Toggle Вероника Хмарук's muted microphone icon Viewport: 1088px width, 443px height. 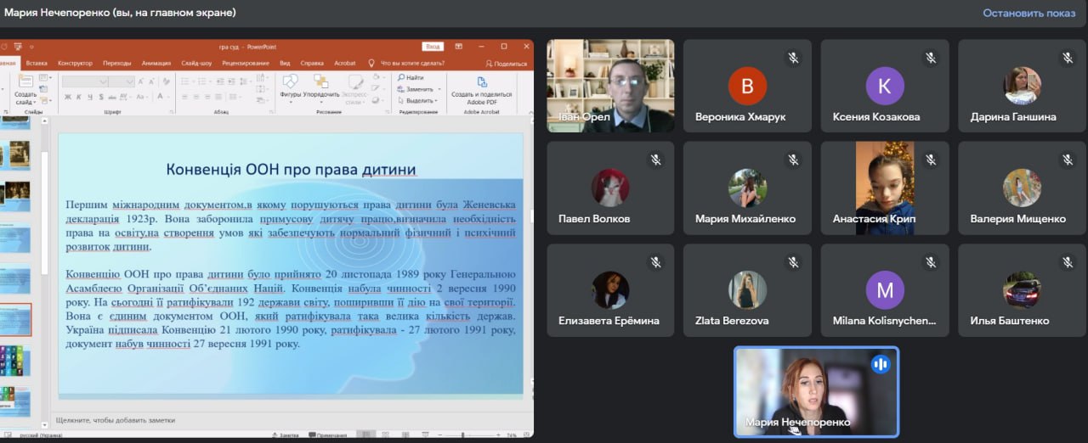pos(793,58)
